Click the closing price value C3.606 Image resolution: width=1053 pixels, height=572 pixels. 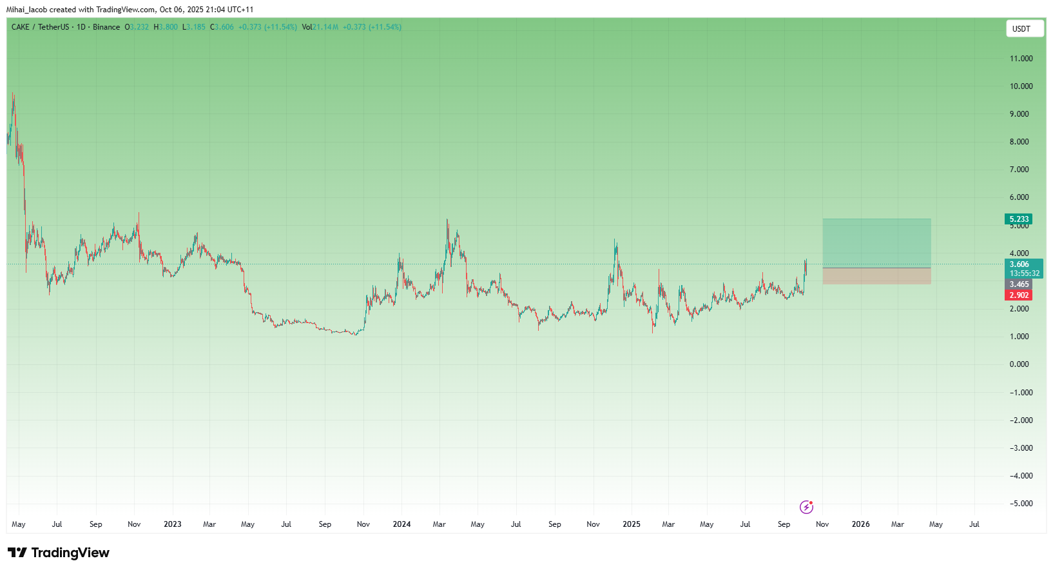pyautogui.click(x=222, y=27)
